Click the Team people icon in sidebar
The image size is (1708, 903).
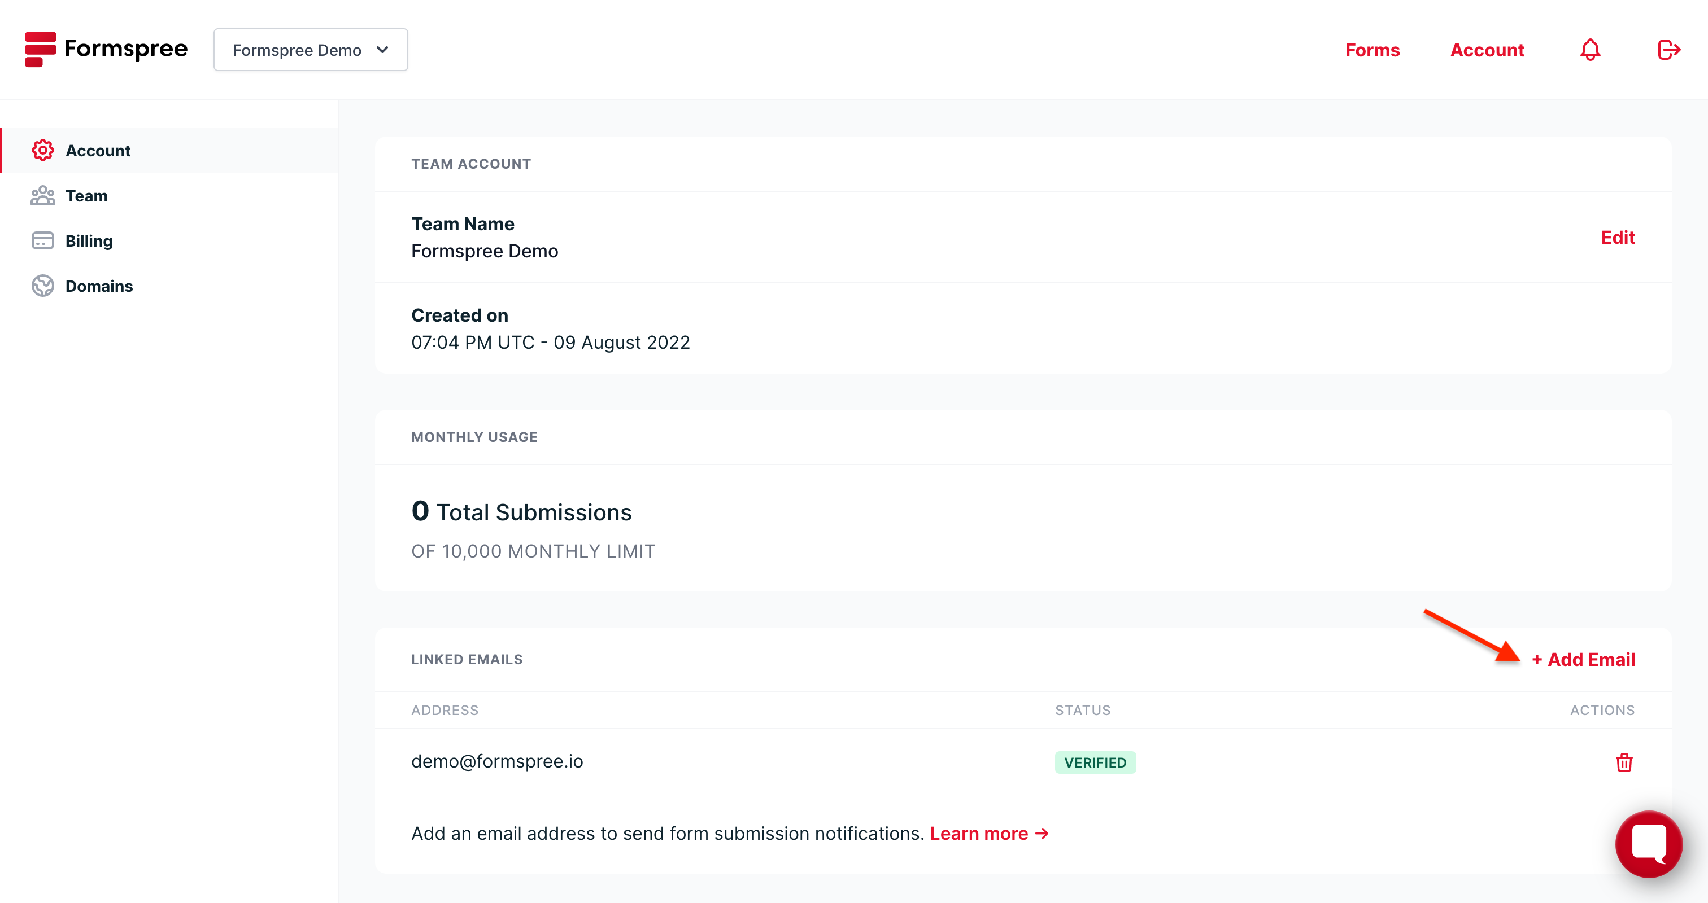[x=42, y=195]
